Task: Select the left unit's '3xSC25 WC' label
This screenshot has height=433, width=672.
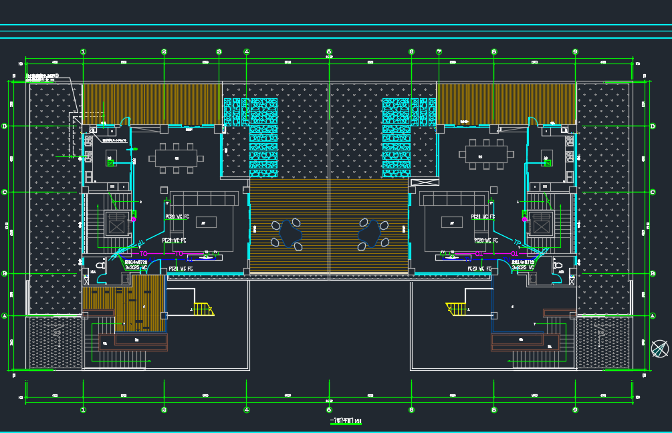Action: click(x=136, y=267)
